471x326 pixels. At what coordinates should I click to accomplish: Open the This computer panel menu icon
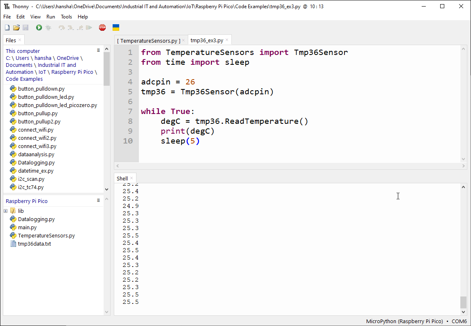tap(98, 50)
